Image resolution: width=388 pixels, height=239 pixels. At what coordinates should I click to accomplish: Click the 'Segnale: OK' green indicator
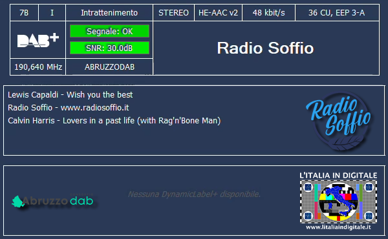(109, 32)
